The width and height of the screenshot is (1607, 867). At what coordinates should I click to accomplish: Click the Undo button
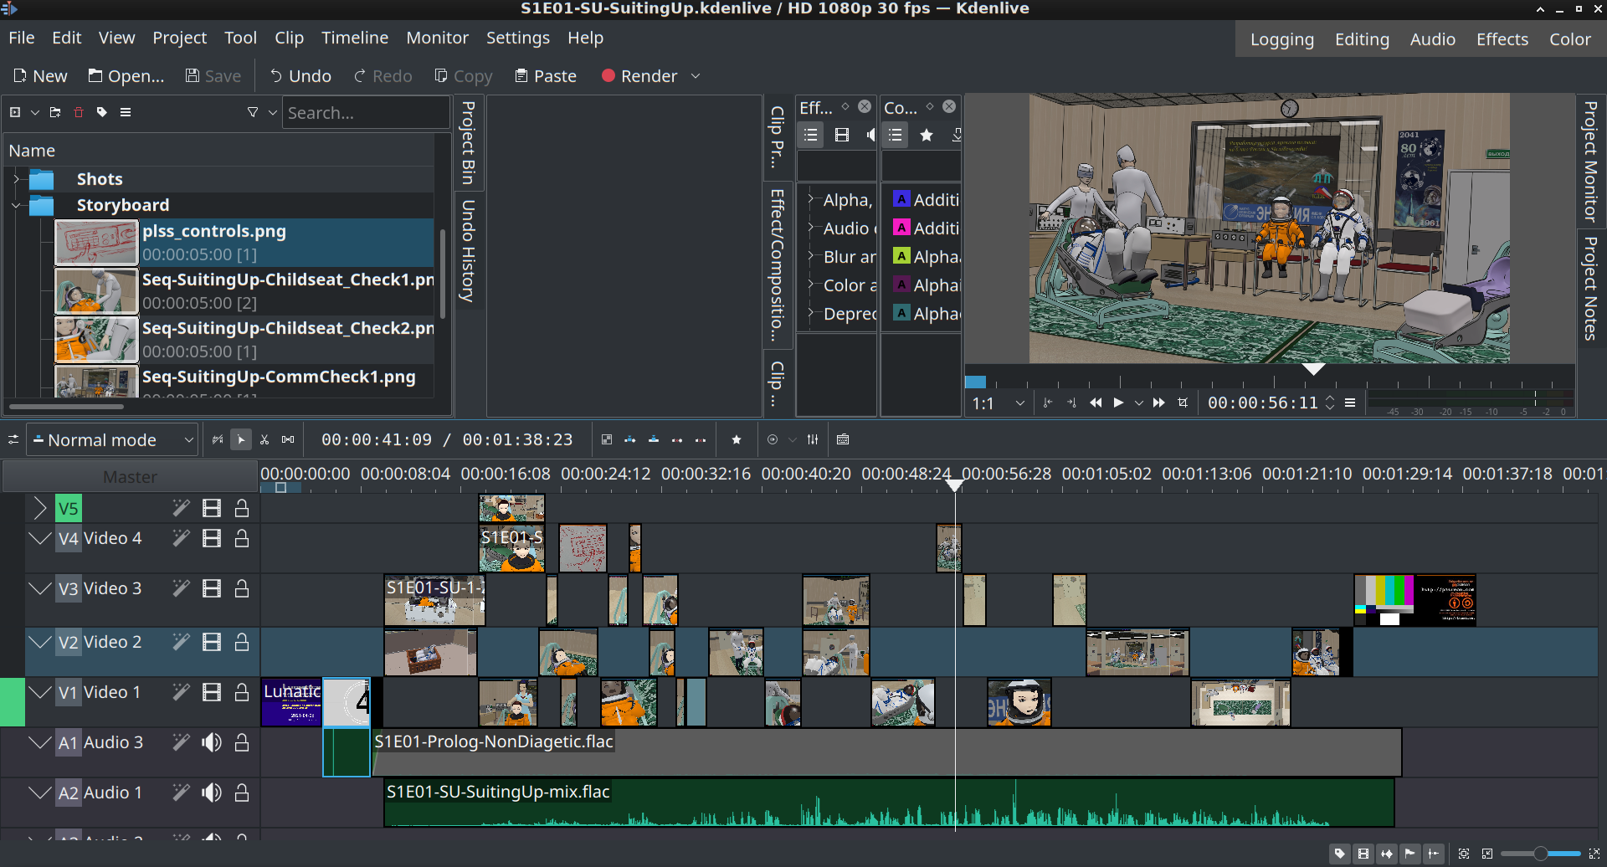[x=300, y=76]
